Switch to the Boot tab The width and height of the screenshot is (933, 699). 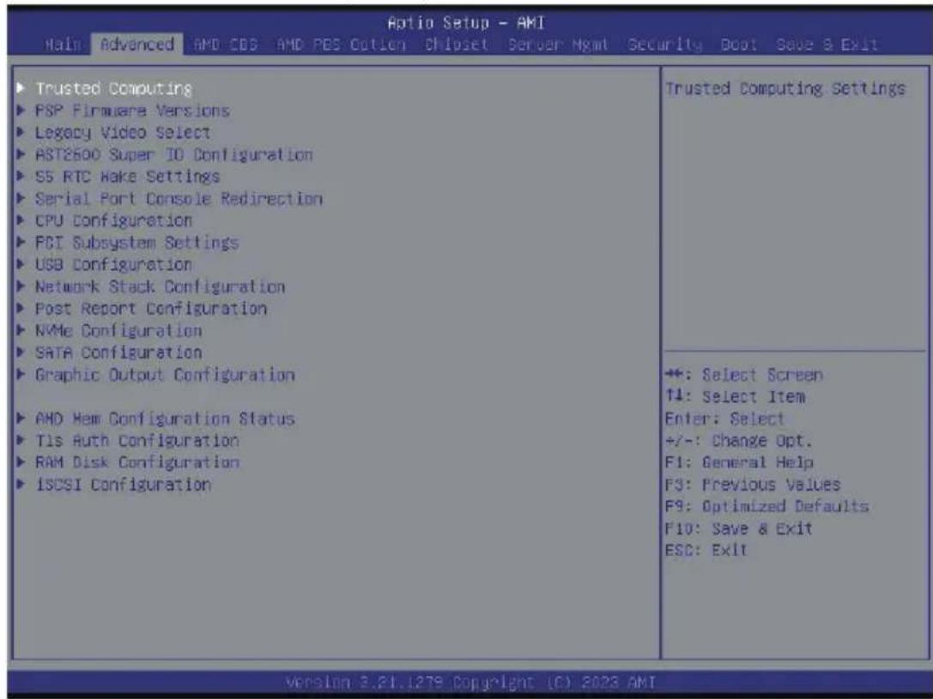739,45
